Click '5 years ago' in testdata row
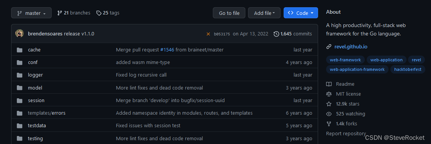This screenshot has height=144, width=431. [x=299, y=126]
